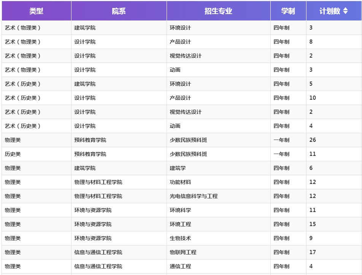Viewport: 362px width, 275px height.
Task: Select the 生物技术 major cell
Action: (180, 238)
